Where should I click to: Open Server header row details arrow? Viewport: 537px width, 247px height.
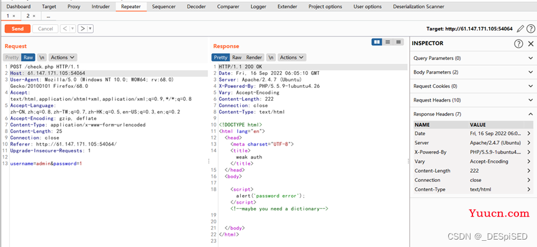[529, 143]
